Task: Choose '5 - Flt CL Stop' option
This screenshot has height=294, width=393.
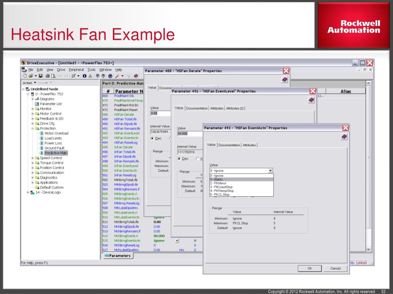Action: 241,194
